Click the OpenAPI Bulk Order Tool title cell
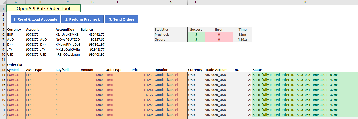The image size is (358, 119). click(x=43, y=8)
